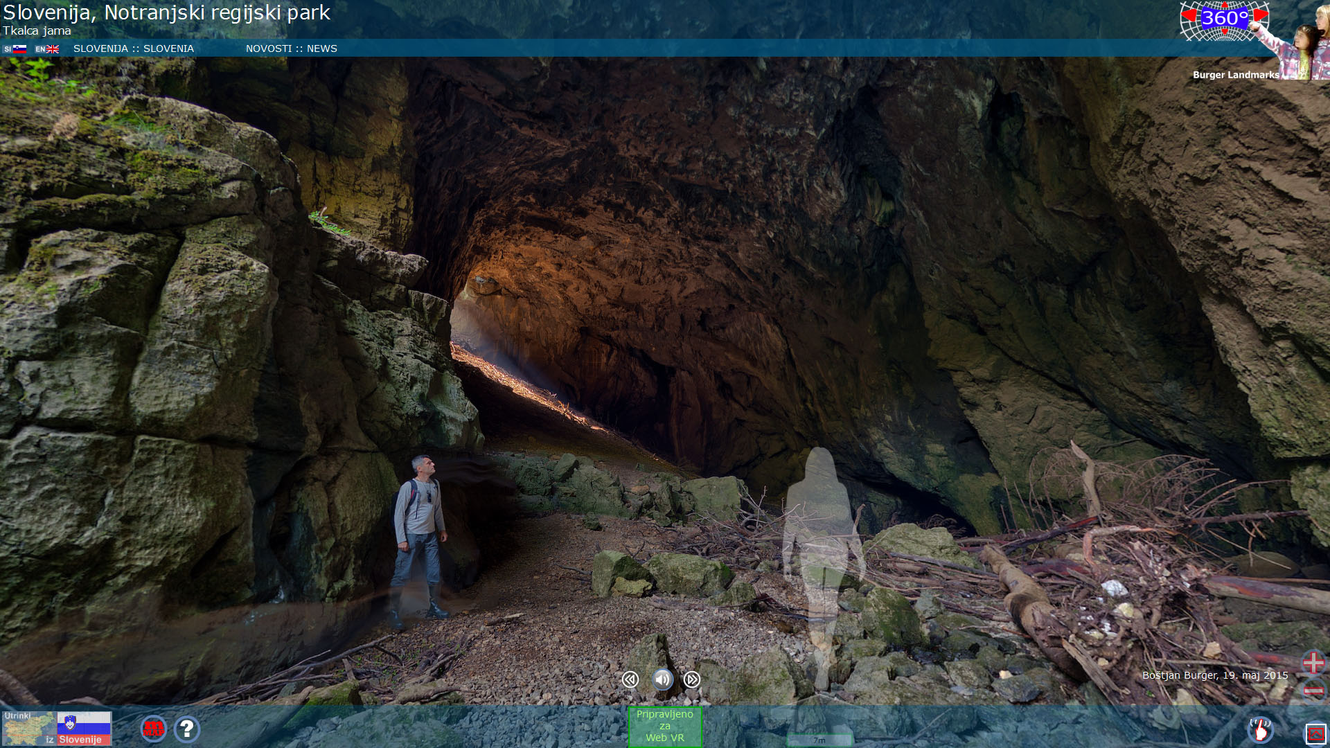Go to previous panorama with rewind arrows
The image size is (1330, 748).
click(630, 679)
